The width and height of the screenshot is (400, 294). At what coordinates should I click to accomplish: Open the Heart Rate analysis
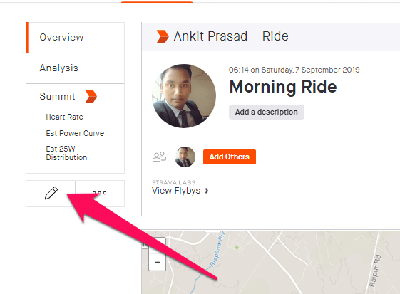click(x=65, y=117)
